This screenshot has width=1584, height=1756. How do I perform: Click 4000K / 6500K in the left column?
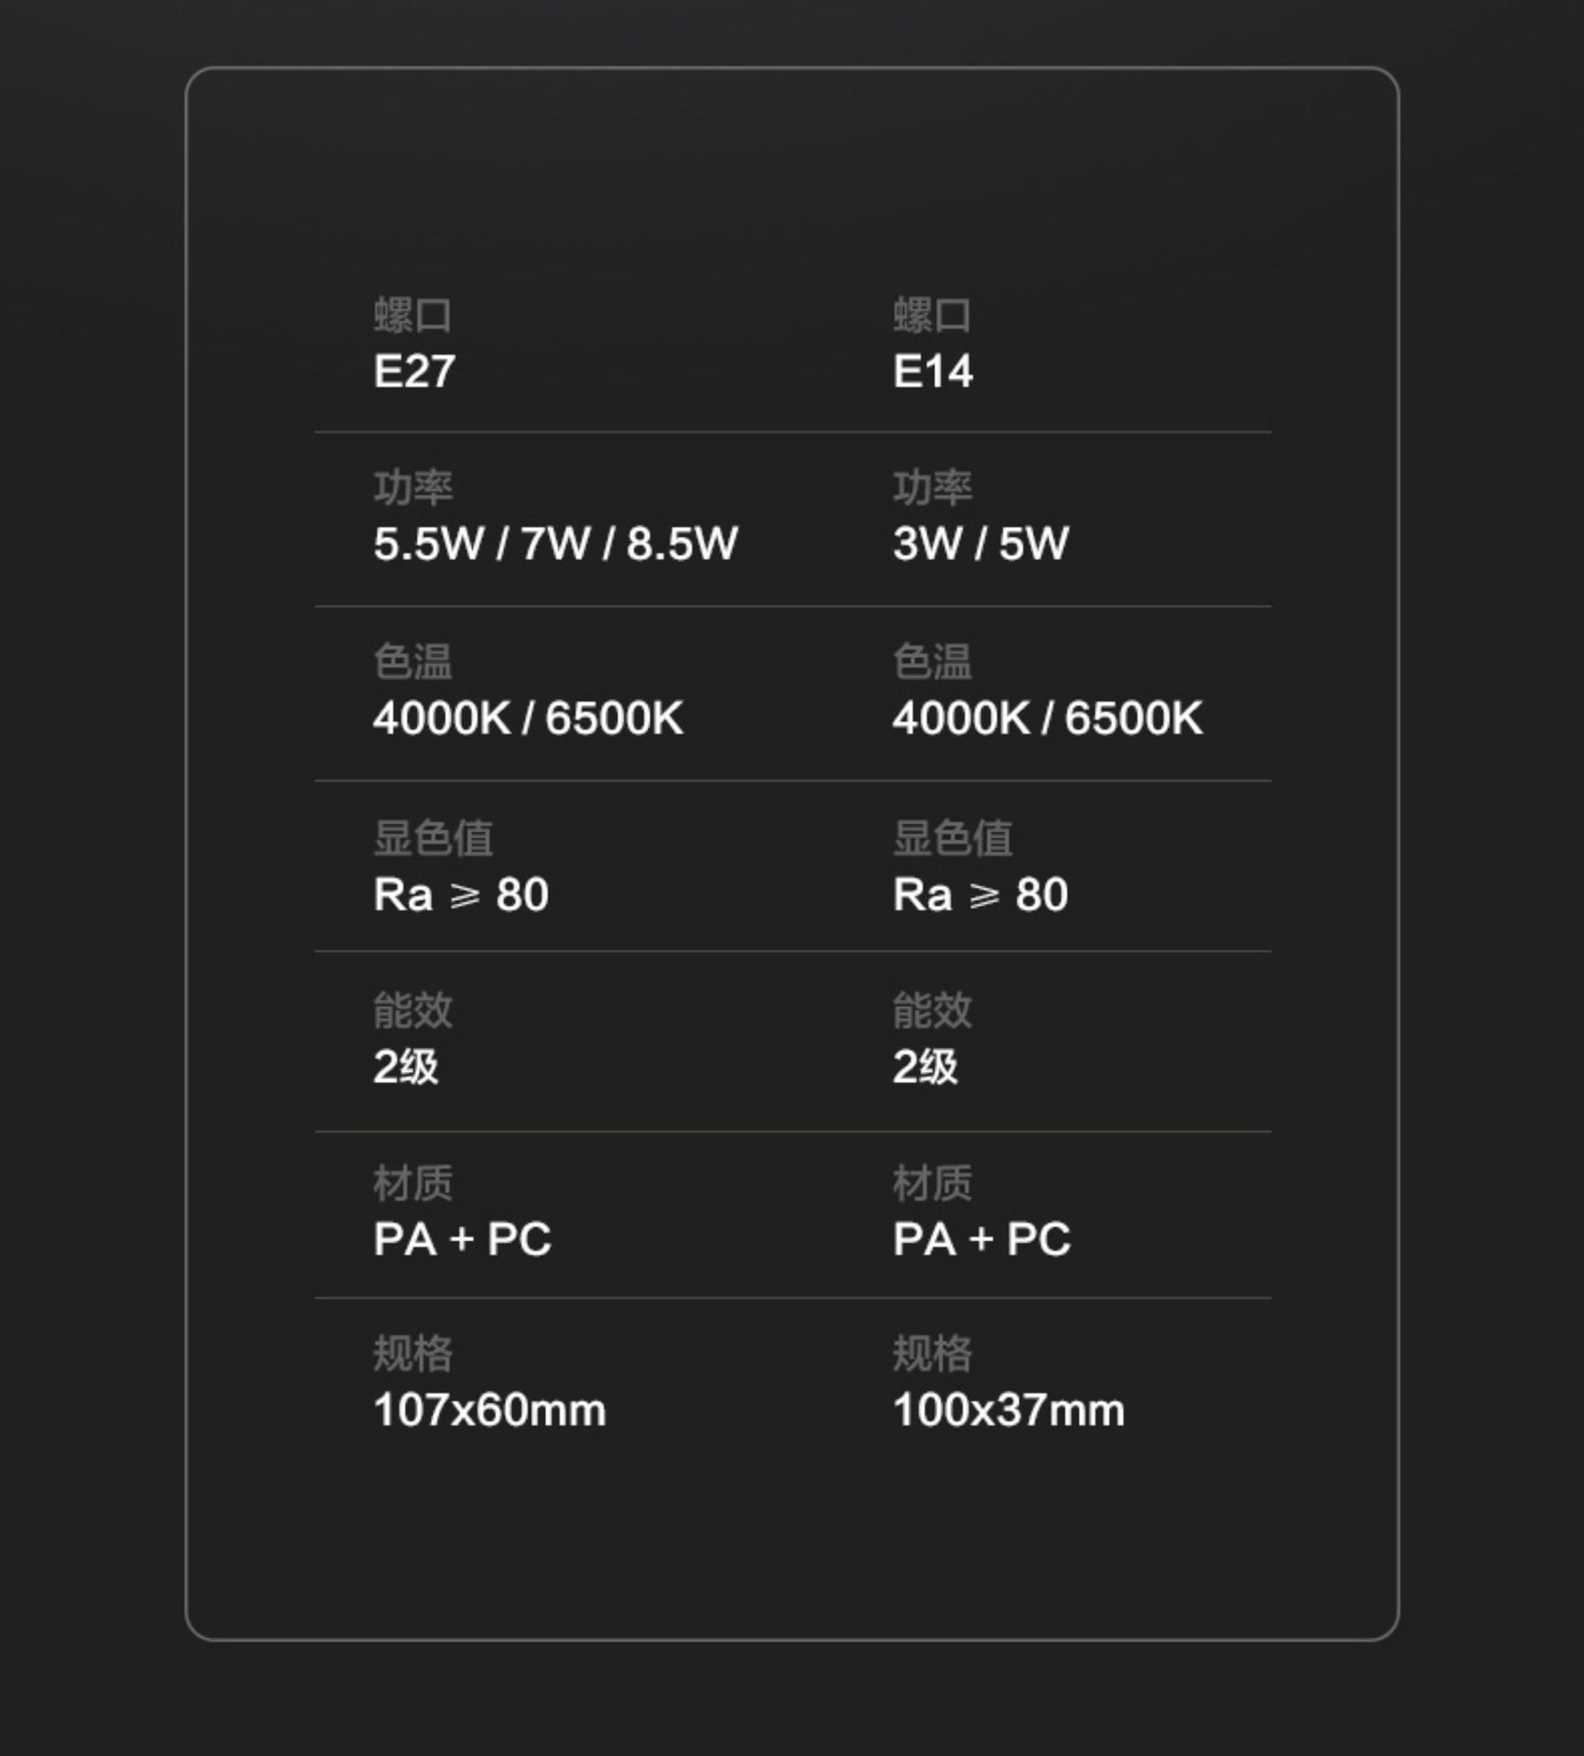click(x=528, y=718)
